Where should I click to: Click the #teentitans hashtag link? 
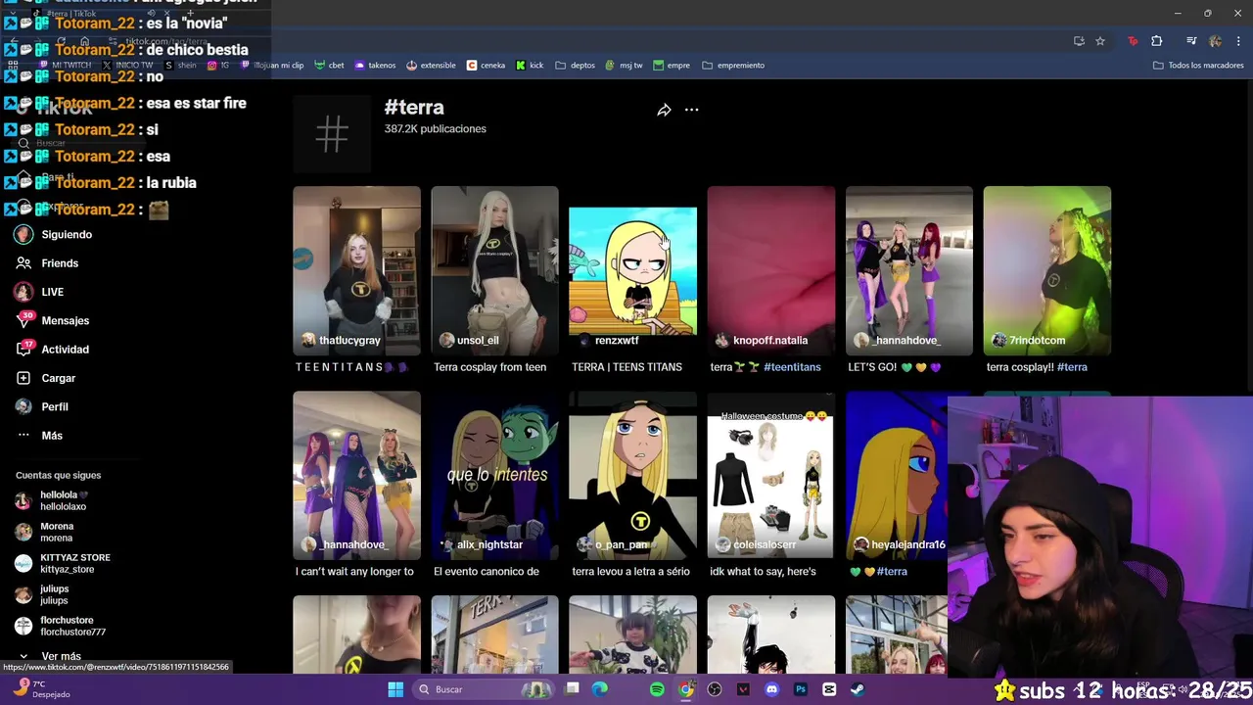coord(792,367)
